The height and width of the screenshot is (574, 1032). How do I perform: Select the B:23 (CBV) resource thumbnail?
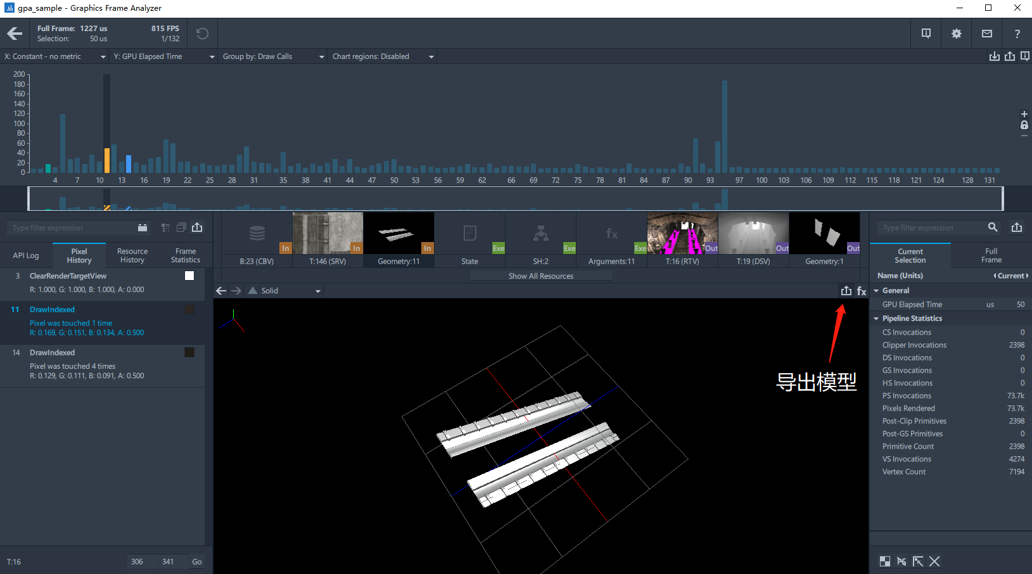[x=257, y=239]
